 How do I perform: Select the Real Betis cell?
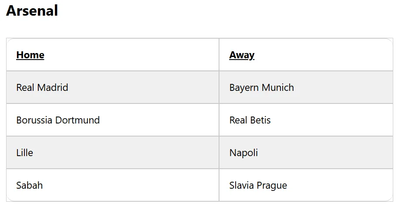(x=306, y=120)
